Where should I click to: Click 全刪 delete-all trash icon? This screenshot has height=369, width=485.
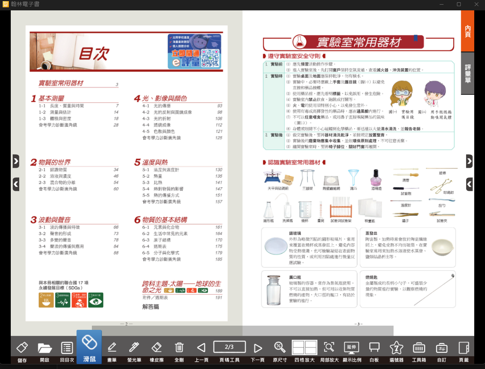(x=179, y=351)
